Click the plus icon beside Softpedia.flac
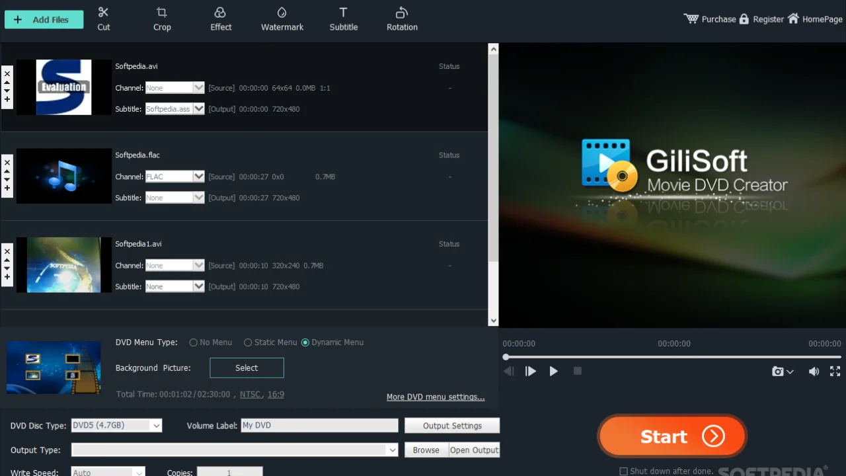The width and height of the screenshot is (846, 476). tap(7, 188)
